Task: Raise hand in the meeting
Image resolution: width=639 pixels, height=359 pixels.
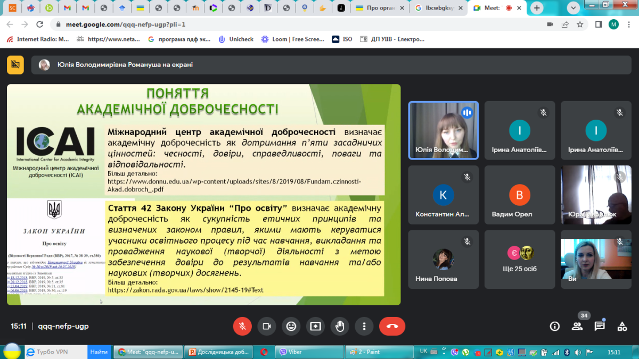Action: tap(340, 326)
